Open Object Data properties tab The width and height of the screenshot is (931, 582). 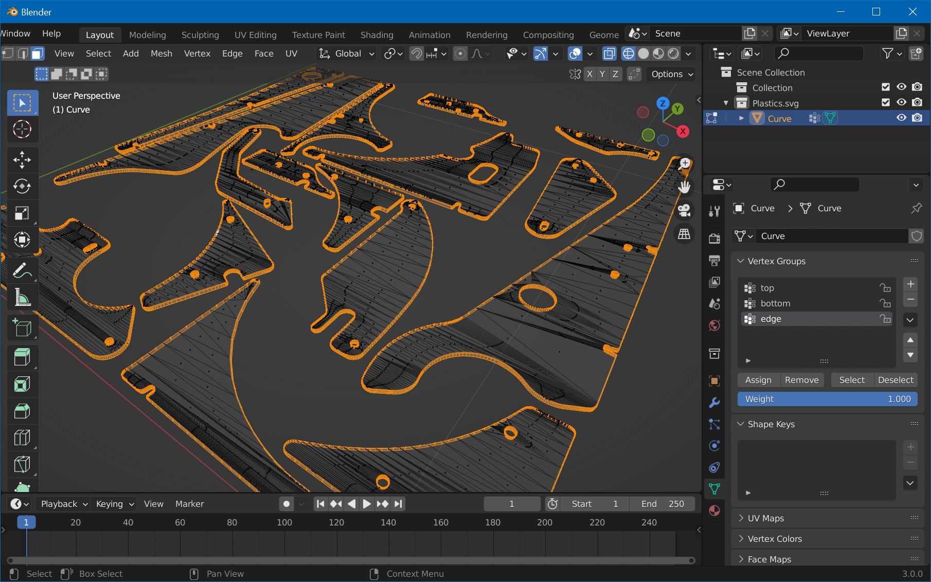tap(714, 489)
